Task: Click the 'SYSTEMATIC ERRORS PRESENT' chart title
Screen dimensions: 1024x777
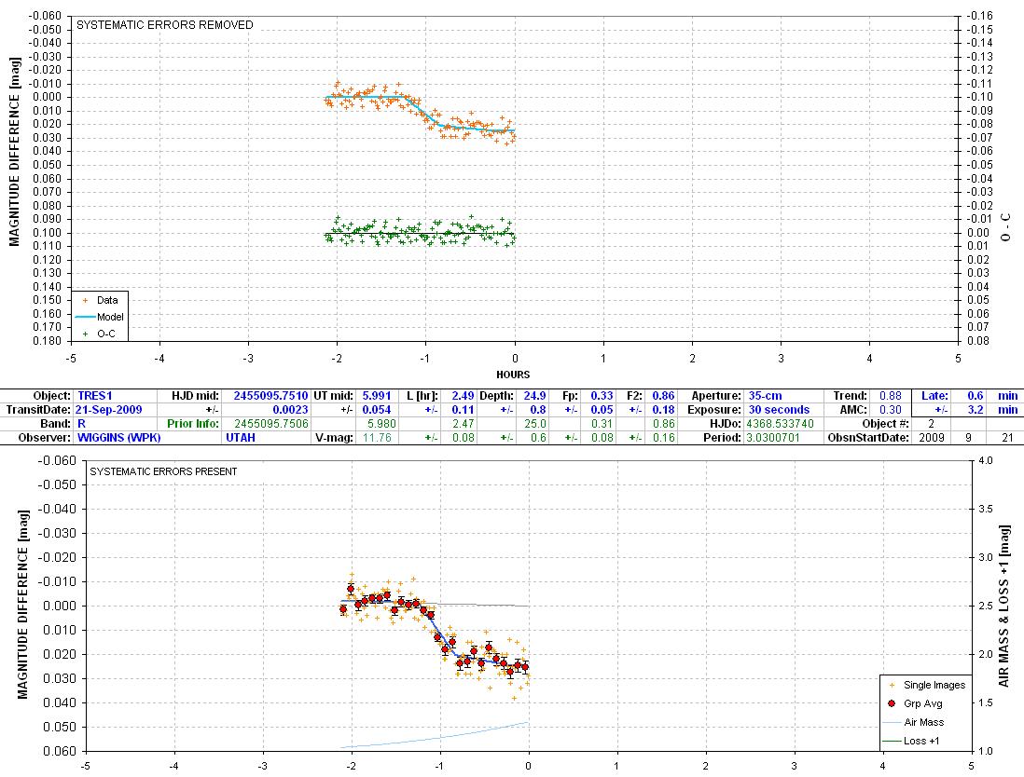Action: tap(163, 471)
